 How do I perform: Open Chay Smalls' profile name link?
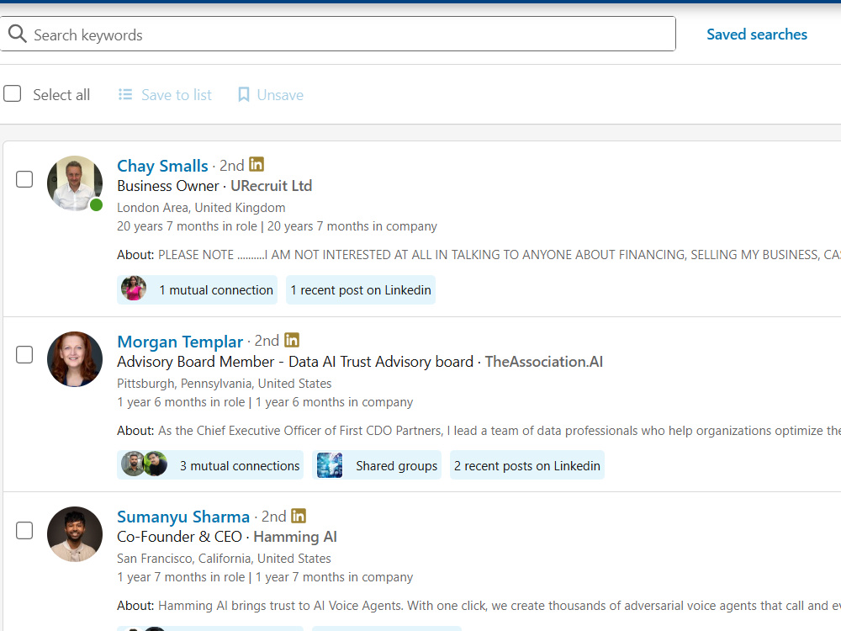[x=162, y=166]
